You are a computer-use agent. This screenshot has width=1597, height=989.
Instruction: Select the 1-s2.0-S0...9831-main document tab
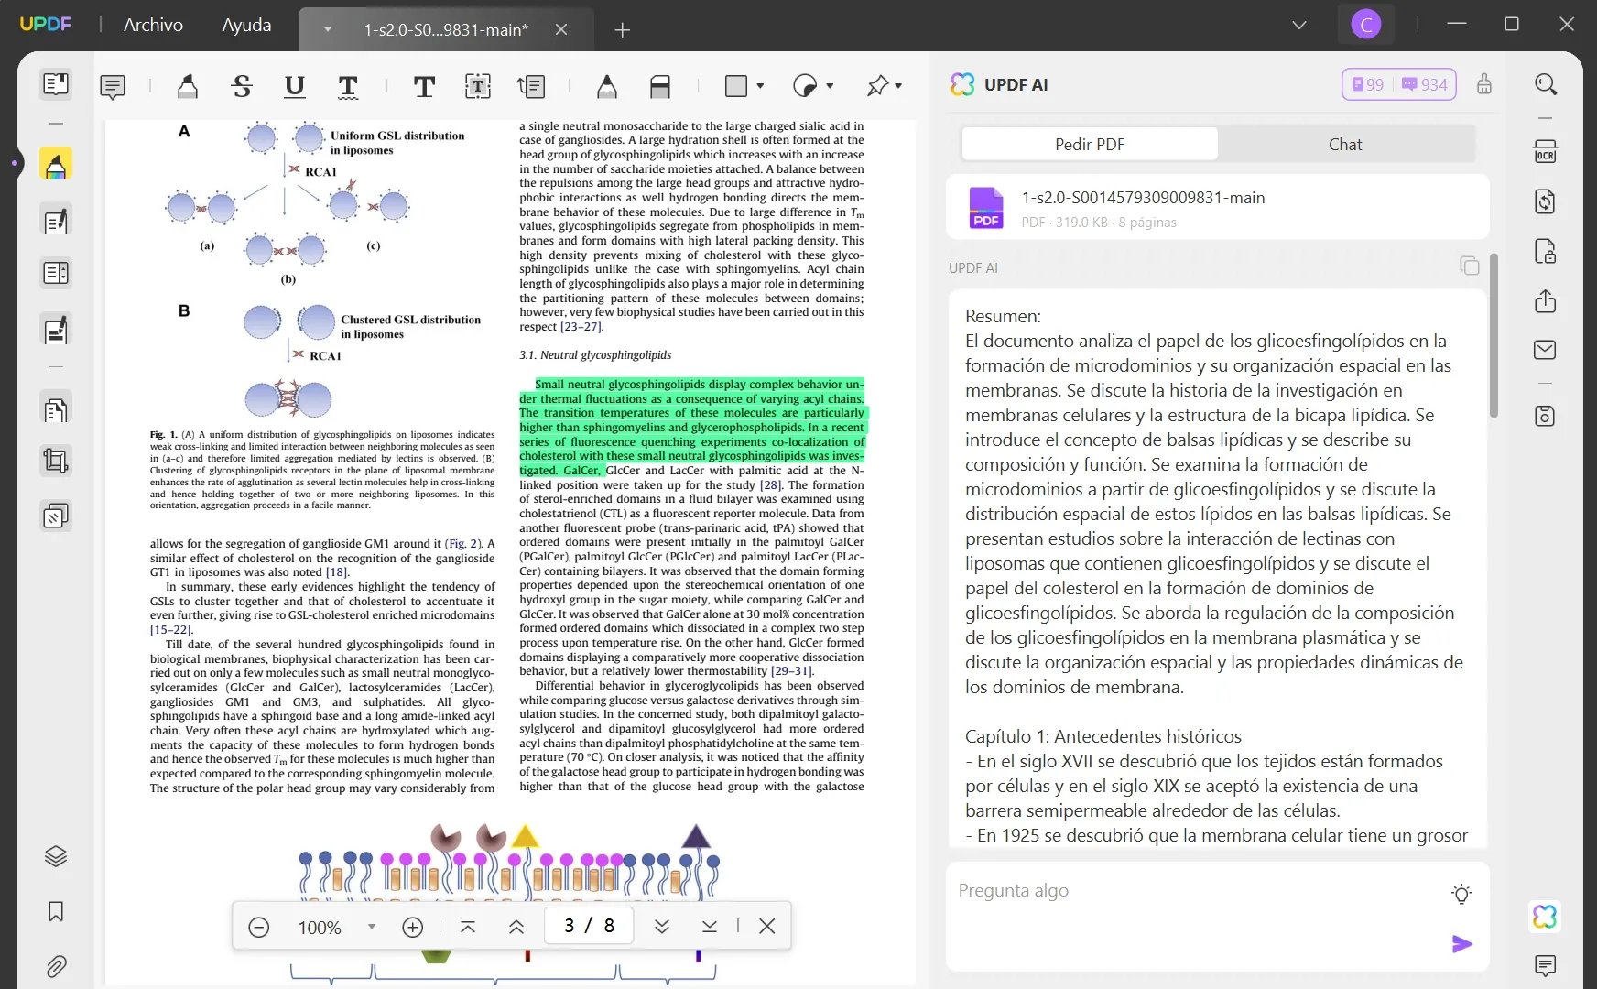(x=446, y=29)
